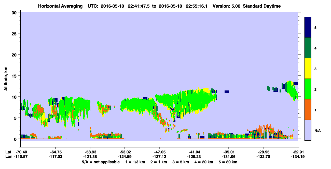Click the longitude value -131.06

point(229,157)
